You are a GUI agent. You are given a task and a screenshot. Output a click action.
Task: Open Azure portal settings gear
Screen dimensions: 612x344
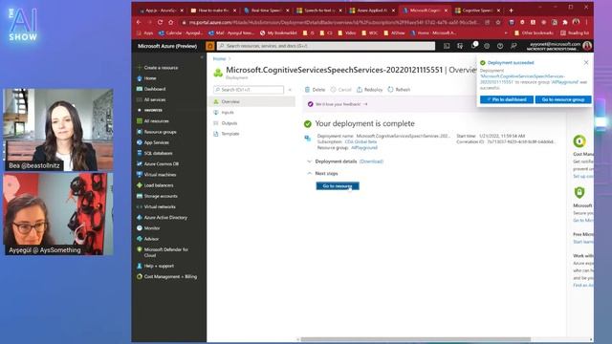pyautogui.click(x=487, y=46)
